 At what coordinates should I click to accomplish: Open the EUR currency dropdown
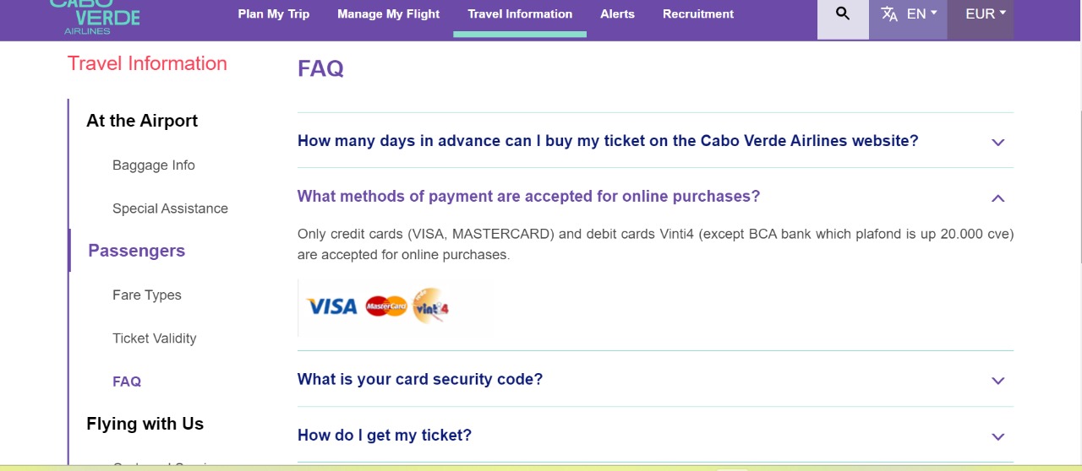pyautogui.click(x=986, y=14)
